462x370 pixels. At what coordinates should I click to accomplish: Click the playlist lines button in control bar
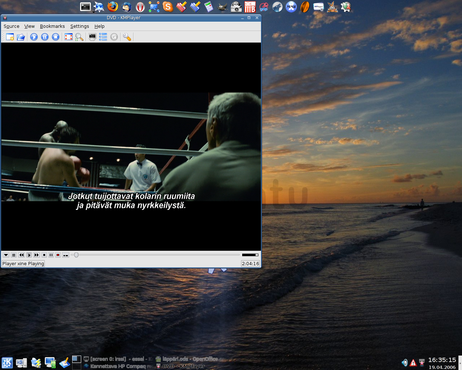point(14,255)
